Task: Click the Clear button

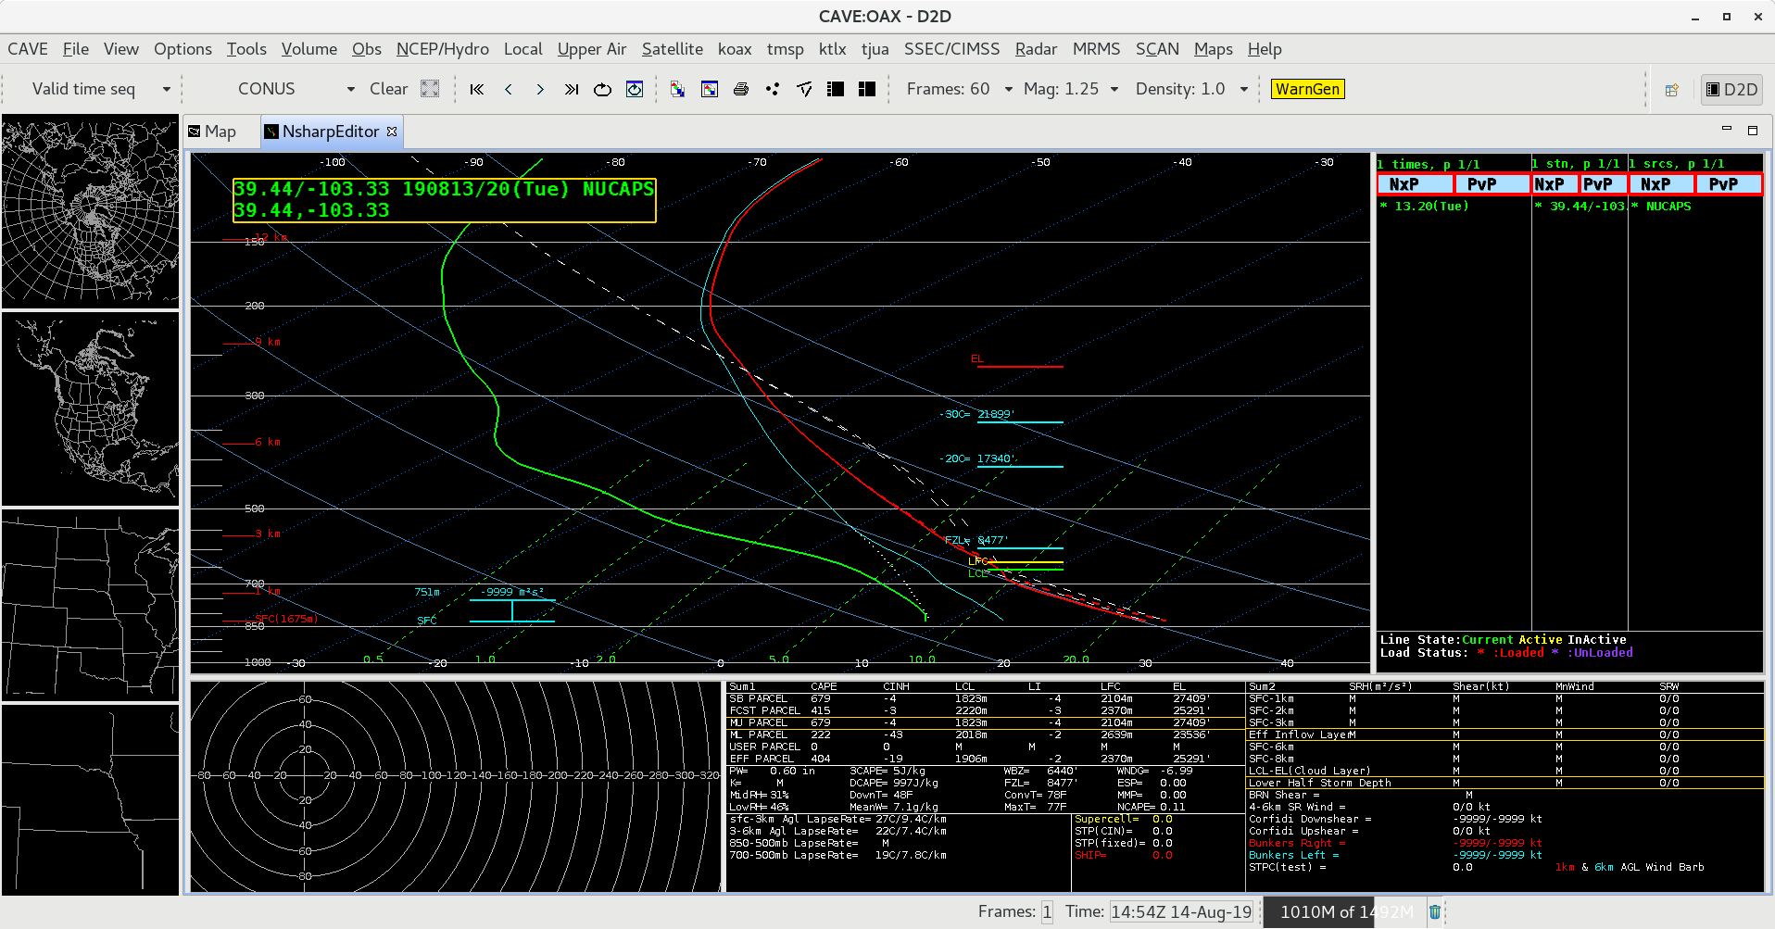Action: click(388, 89)
